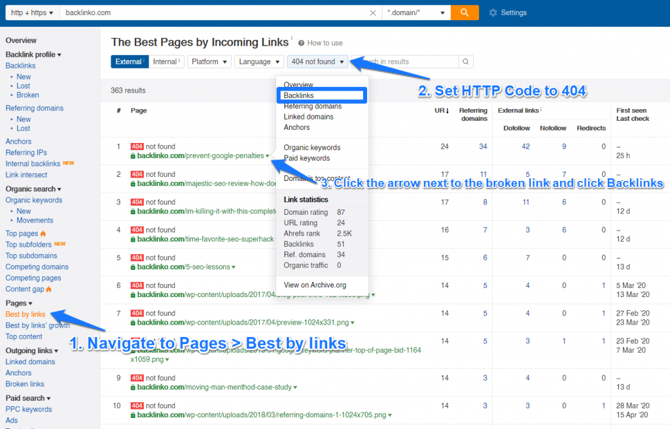Click the 404 badge in row 5

coord(137,257)
